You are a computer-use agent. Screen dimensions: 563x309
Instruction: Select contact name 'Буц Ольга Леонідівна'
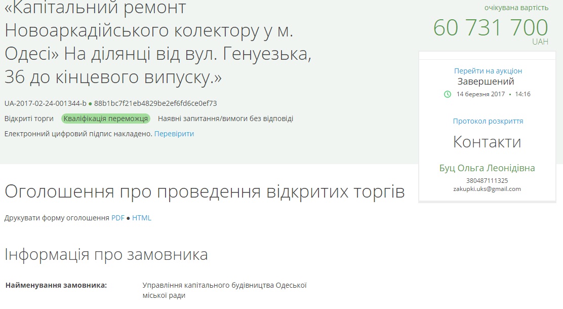tap(487, 168)
